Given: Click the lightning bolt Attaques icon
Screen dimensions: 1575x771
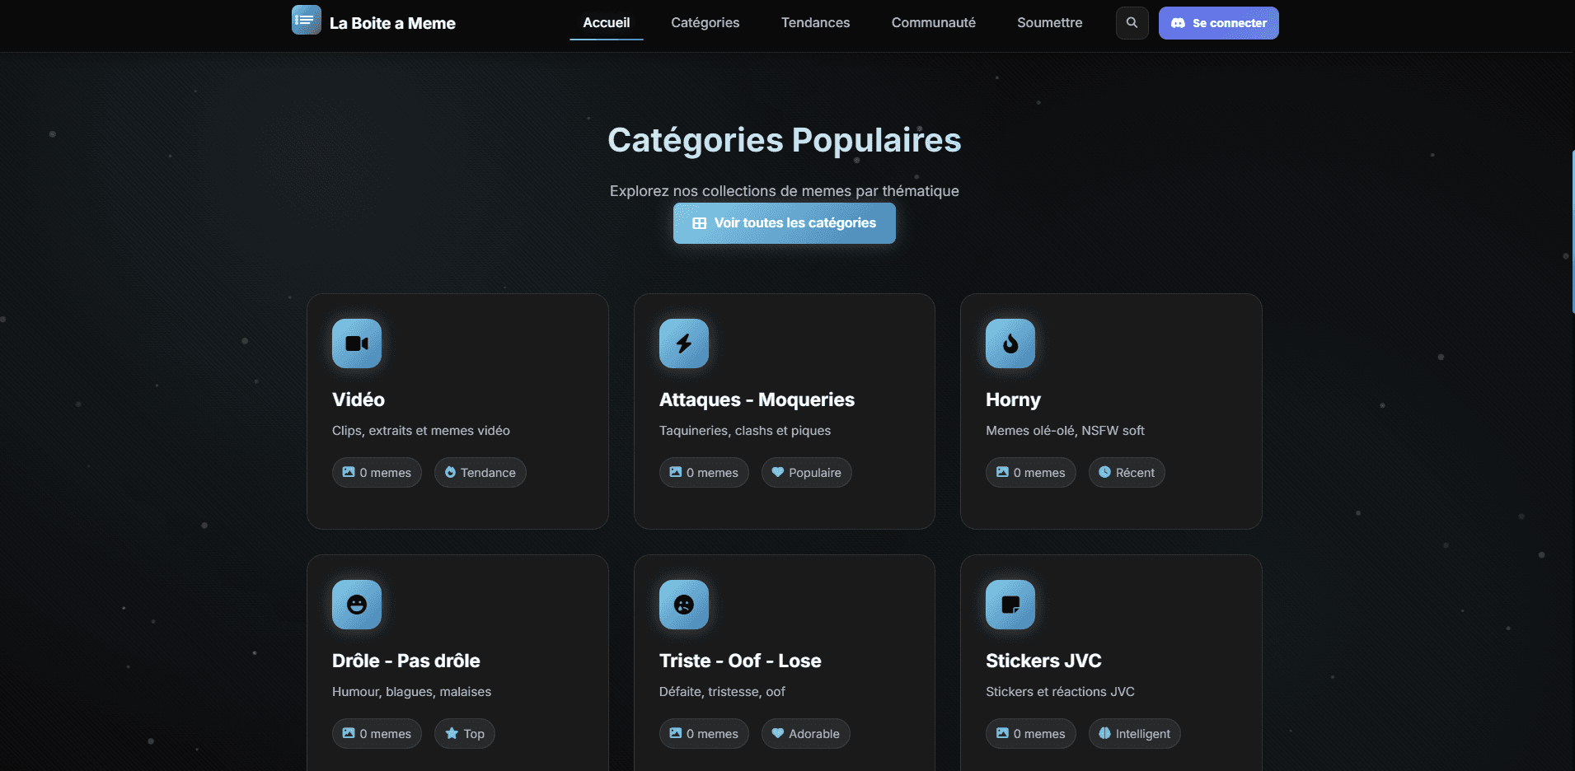Looking at the screenshot, I should [x=683, y=343].
